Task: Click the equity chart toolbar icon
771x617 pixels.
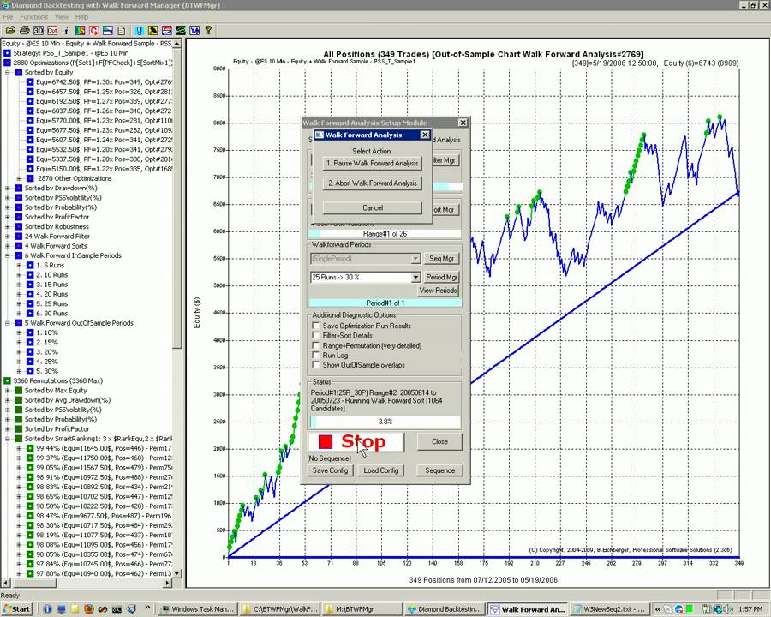Action: coord(108,31)
